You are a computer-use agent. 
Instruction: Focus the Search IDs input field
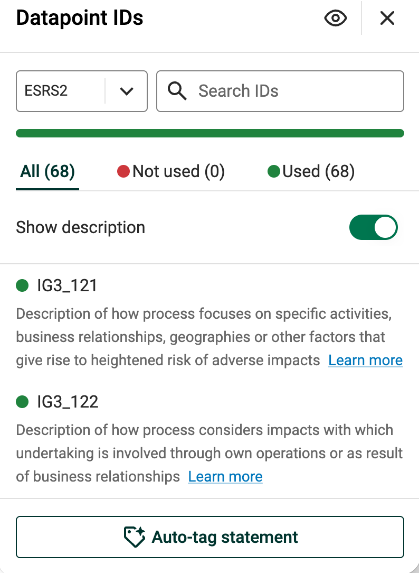[296, 91]
